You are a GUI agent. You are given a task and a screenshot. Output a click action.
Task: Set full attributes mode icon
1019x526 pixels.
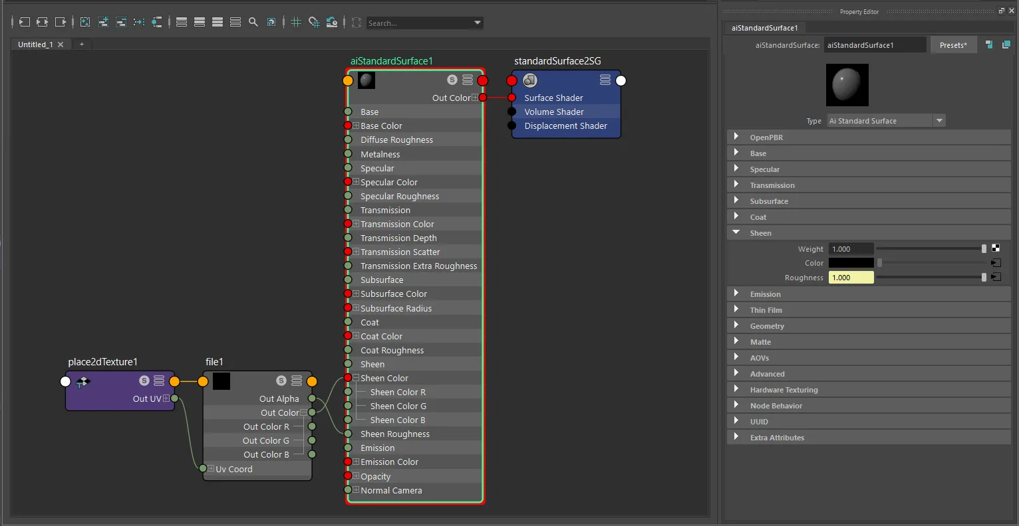[x=218, y=22]
